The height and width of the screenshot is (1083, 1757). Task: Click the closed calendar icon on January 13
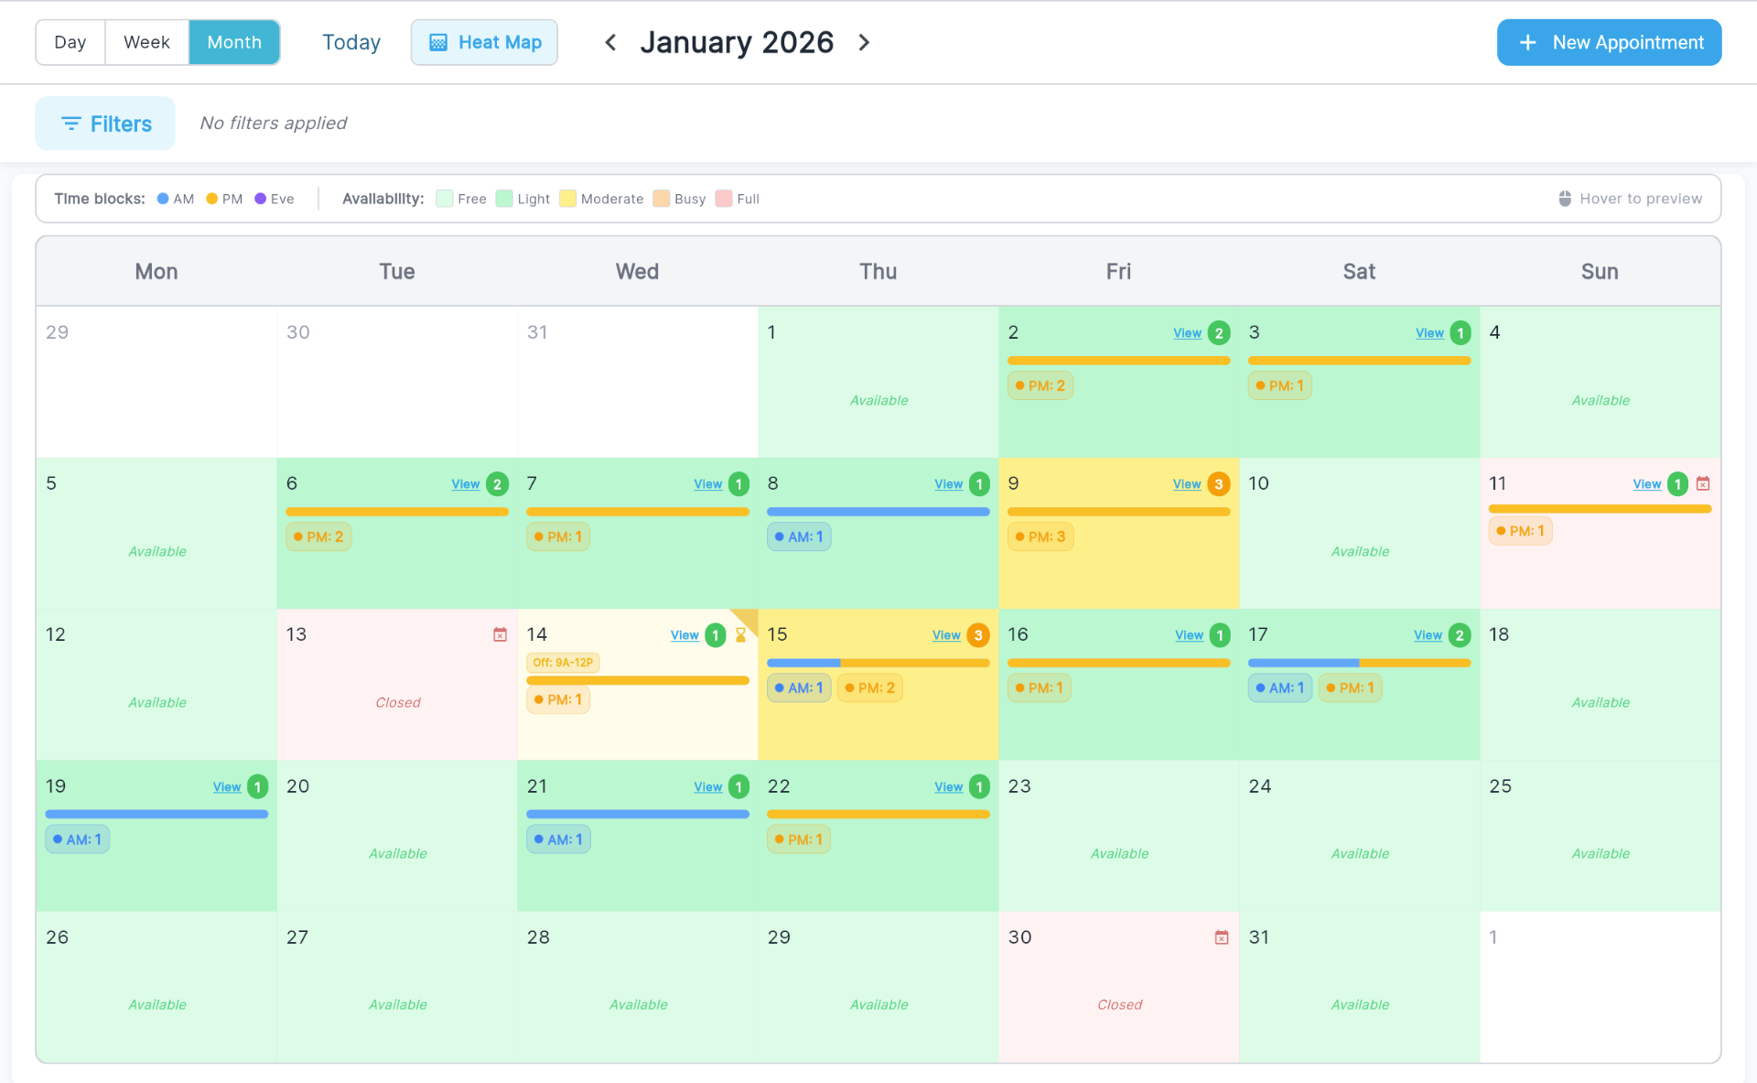click(x=500, y=634)
